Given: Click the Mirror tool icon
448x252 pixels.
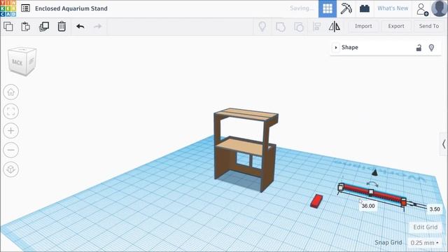Looking at the screenshot, I should tap(335, 27).
